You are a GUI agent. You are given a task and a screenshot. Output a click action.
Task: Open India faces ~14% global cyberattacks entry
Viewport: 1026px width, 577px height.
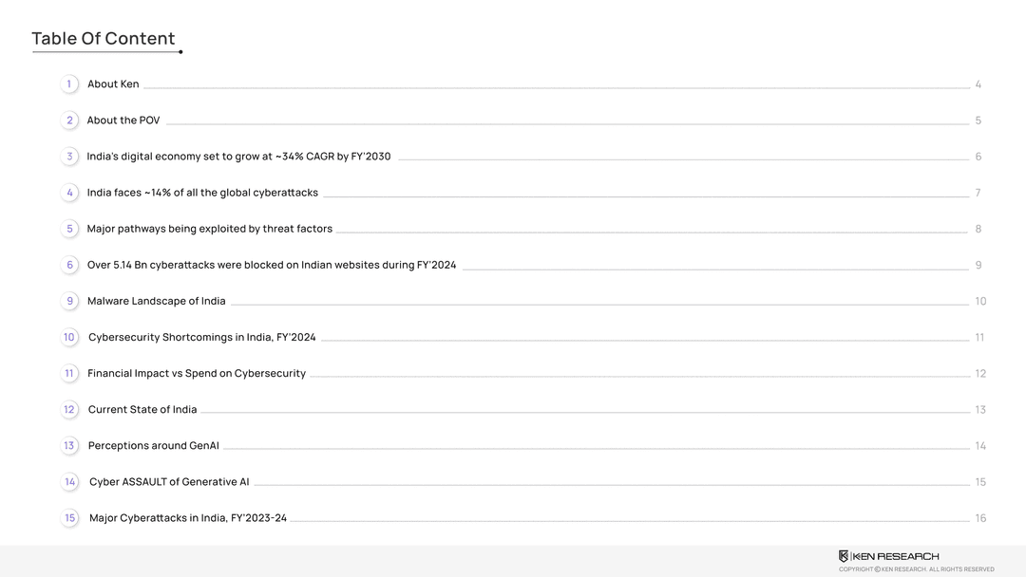tap(202, 193)
